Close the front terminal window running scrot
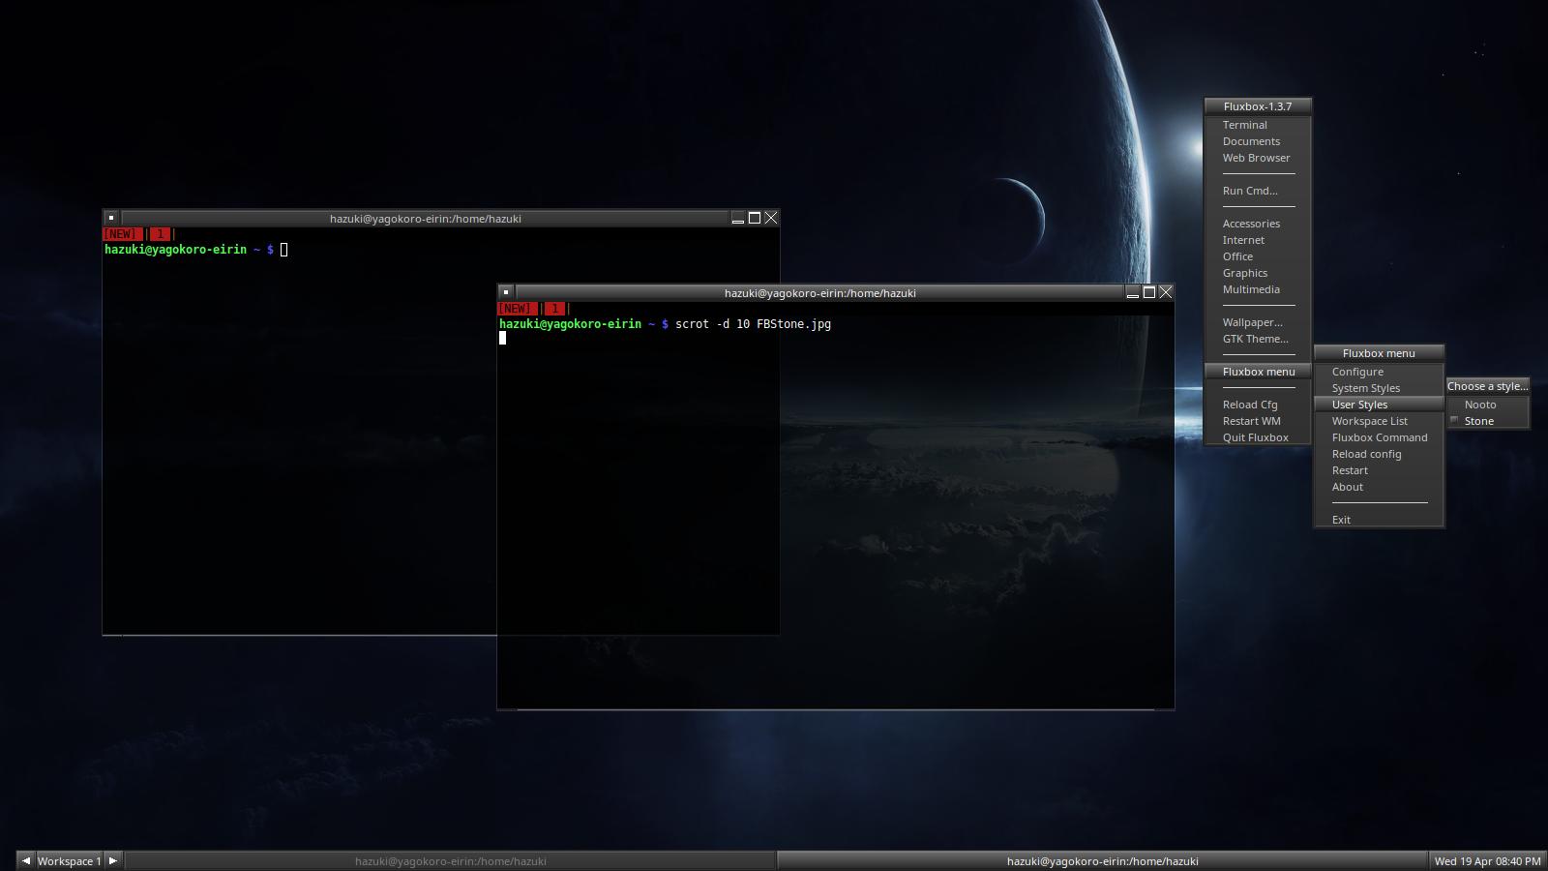 point(1166,292)
